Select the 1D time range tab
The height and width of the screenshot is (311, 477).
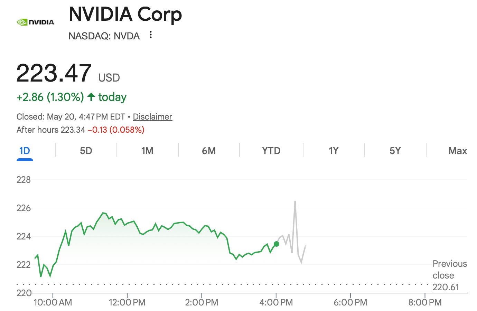click(x=25, y=151)
